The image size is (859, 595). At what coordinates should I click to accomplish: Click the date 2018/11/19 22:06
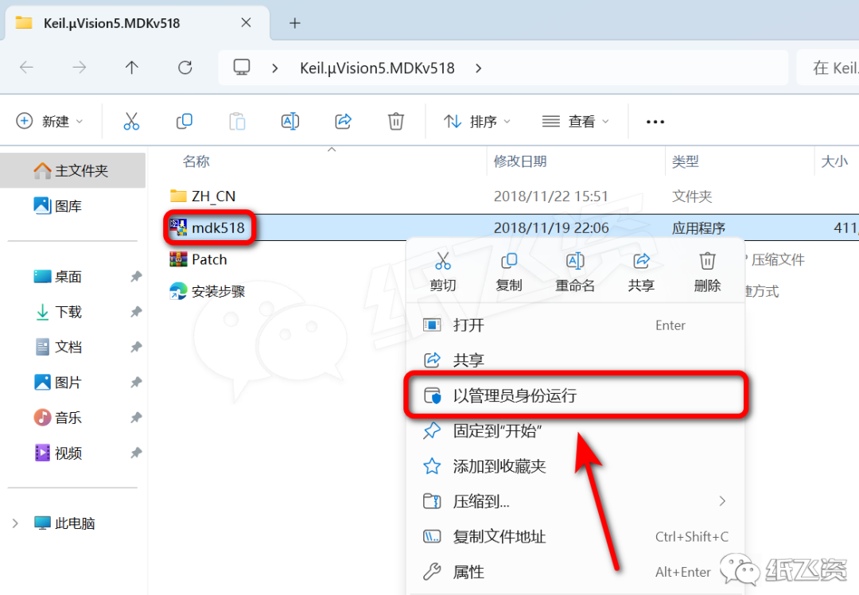(x=550, y=227)
